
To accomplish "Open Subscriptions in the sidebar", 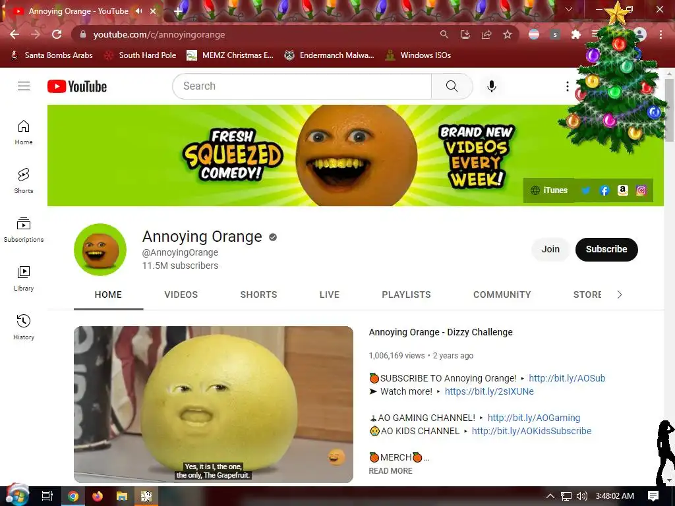I will click(24, 230).
